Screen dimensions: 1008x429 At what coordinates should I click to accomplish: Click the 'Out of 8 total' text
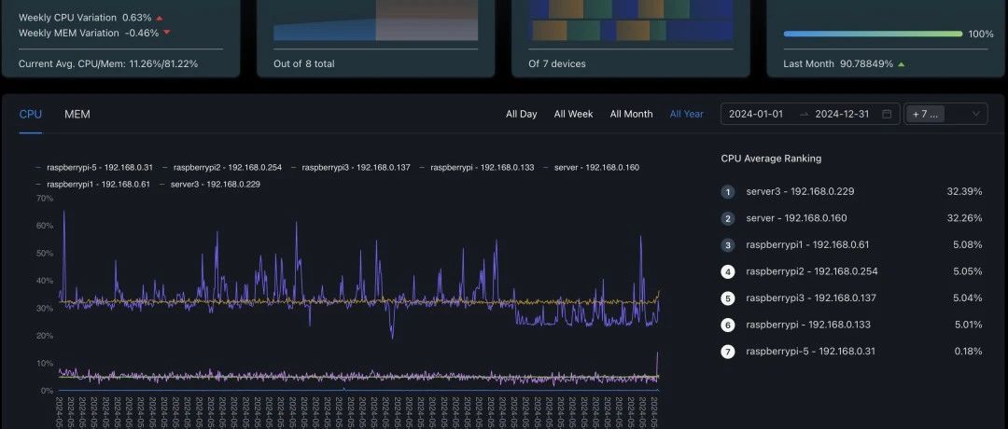point(304,63)
